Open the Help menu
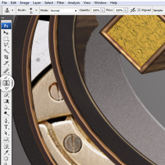The height and width of the screenshot is (165, 165). (x=114, y=3)
